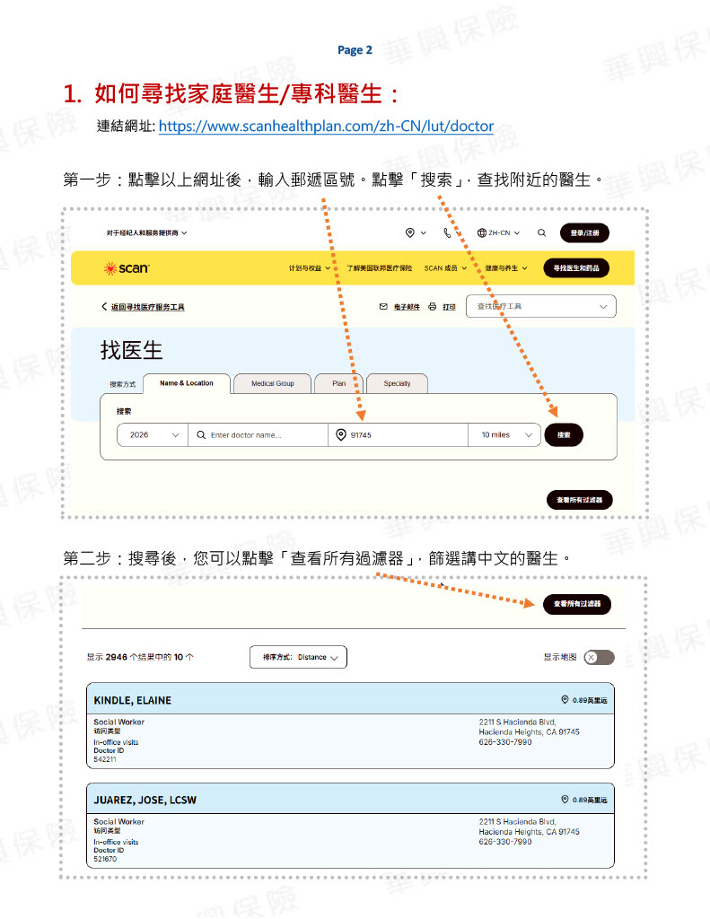
Task: Click the envelope email icon
Action: 383,307
